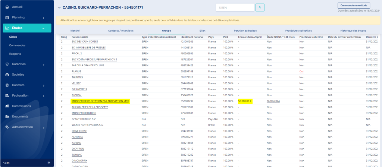
Task: Click the Sociétés briefcase icon
Action: [7, 75]
